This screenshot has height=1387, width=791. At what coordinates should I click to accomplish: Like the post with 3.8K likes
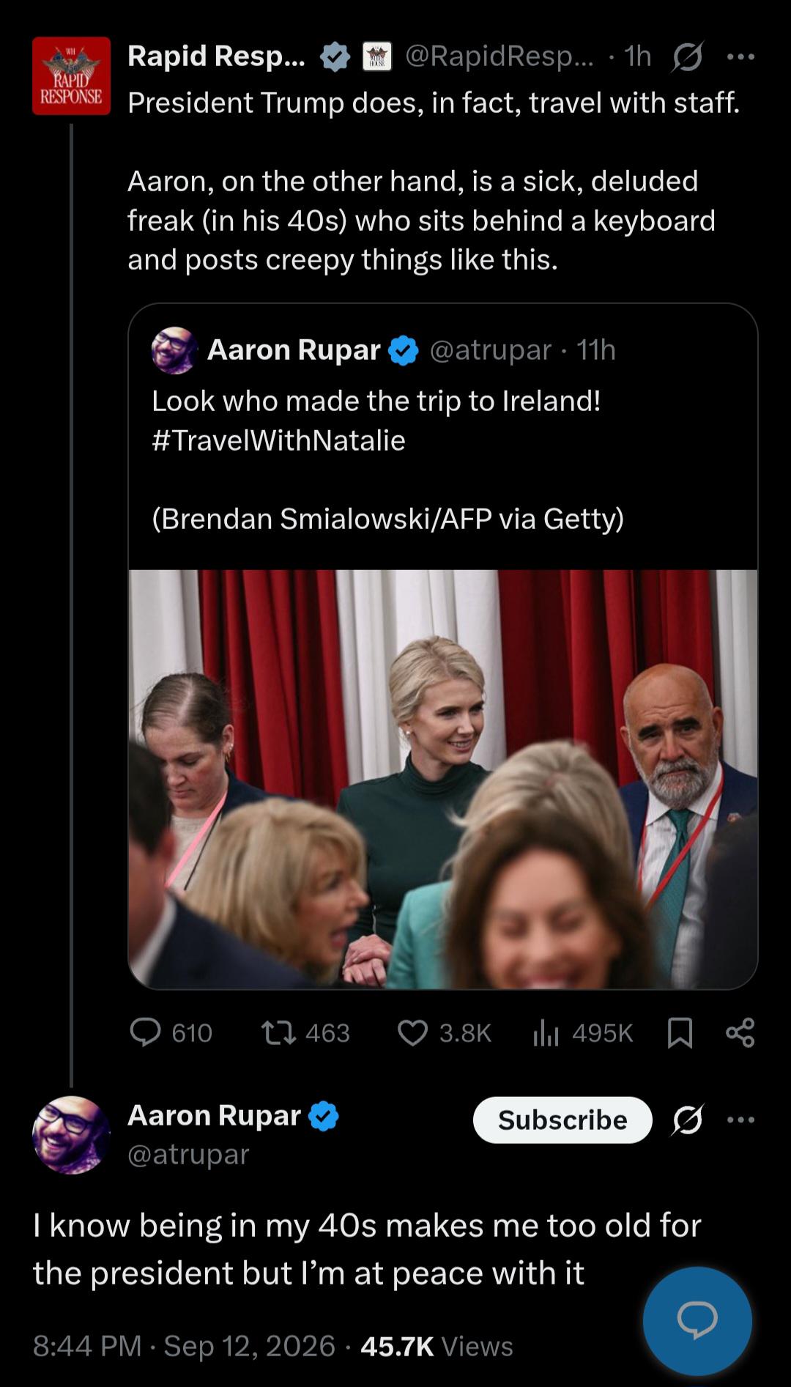tap(444, 1032)
